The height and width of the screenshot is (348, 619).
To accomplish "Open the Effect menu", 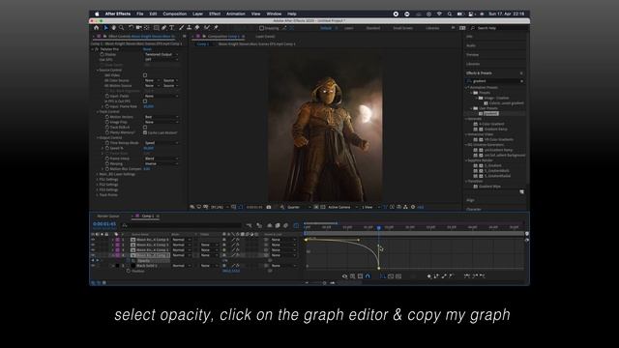I will (x=215, y=14).
